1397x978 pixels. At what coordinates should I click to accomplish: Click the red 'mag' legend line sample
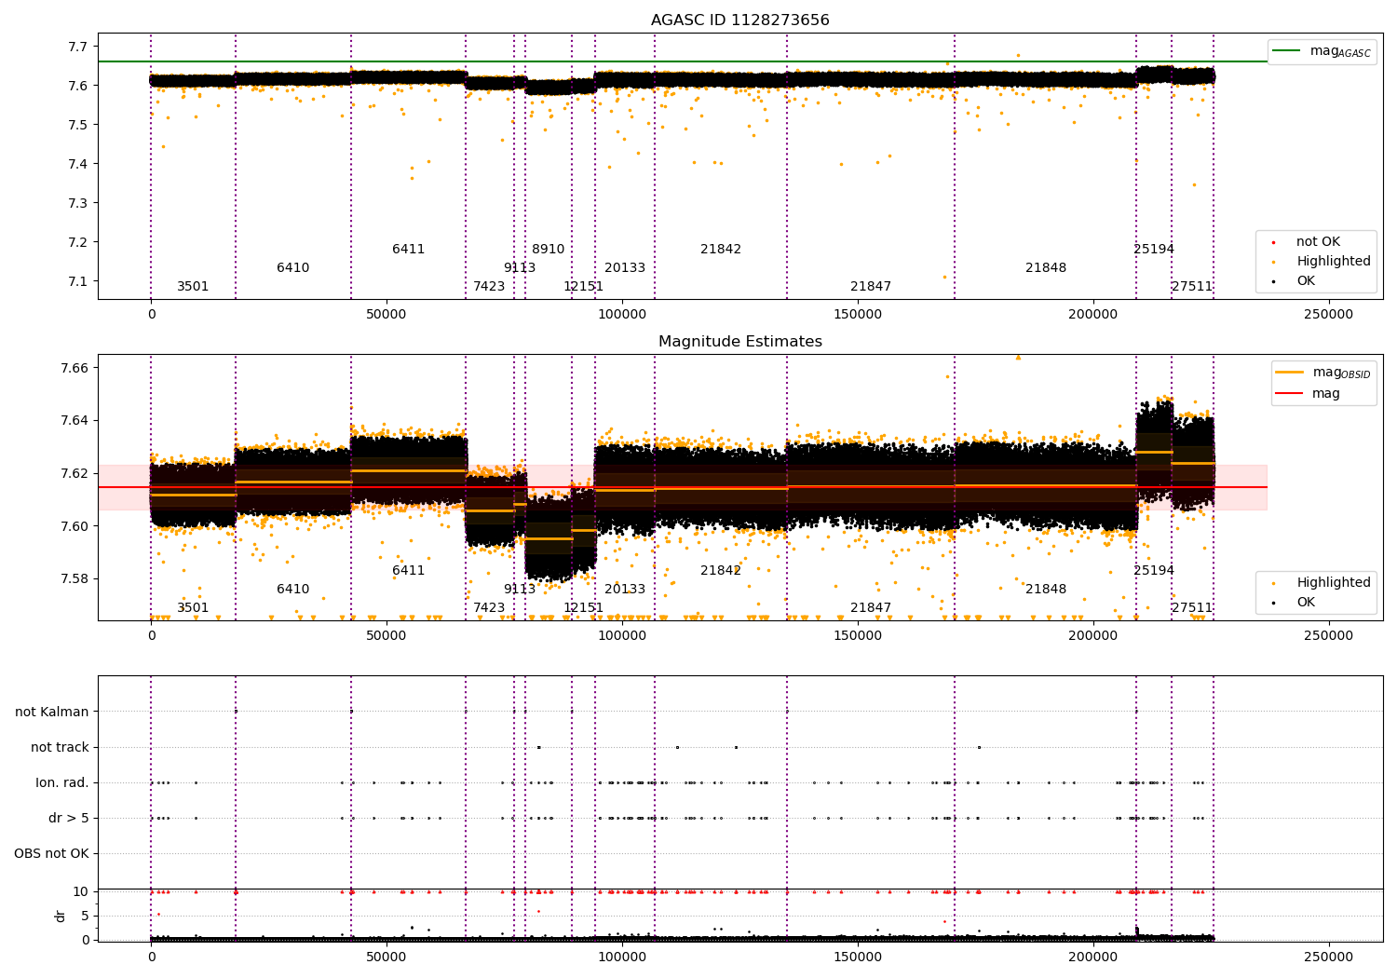(x=1290, y=393)
